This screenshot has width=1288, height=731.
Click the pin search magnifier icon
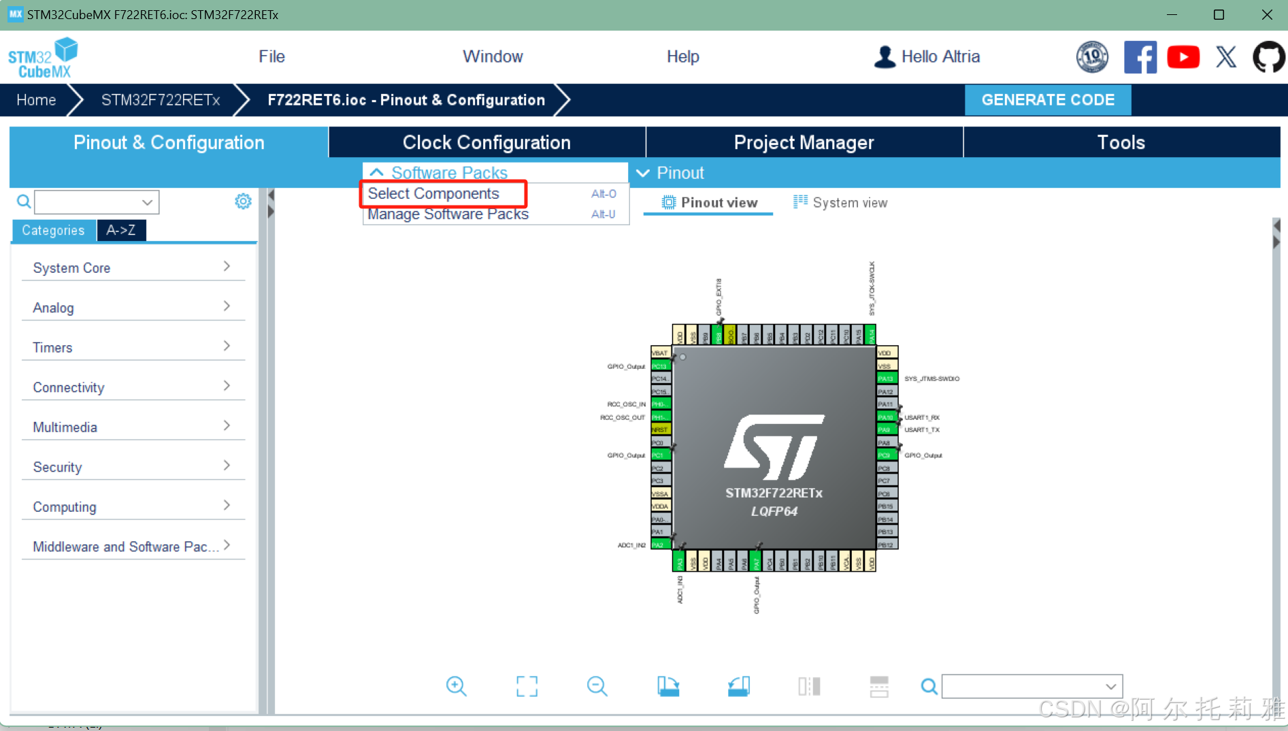click(929, 686)
